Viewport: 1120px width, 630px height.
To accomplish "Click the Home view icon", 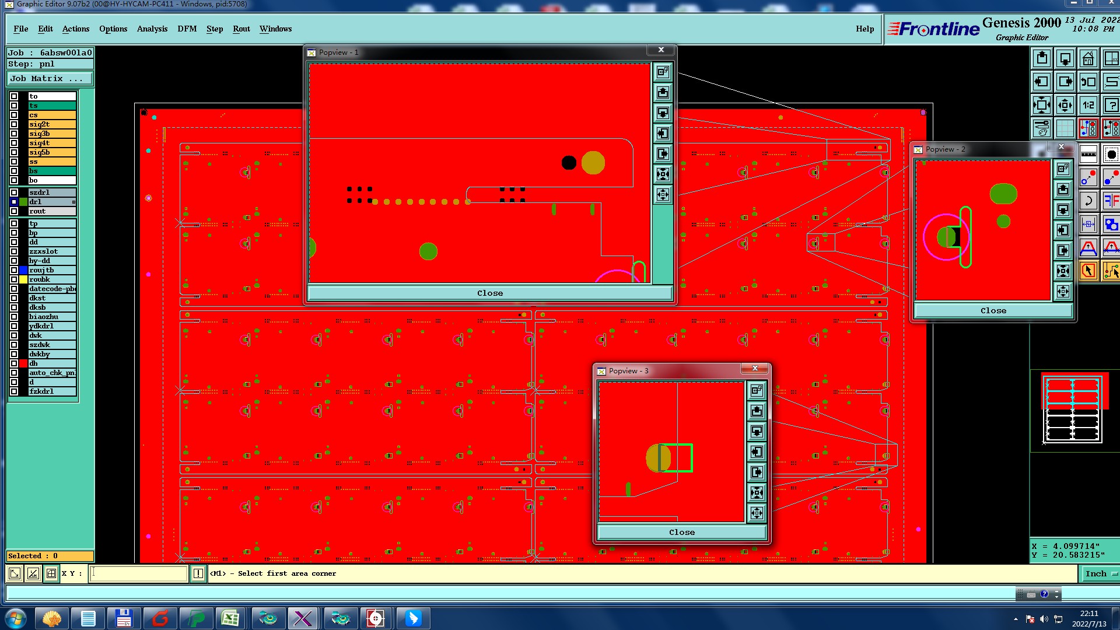I will coord(1088,58).
